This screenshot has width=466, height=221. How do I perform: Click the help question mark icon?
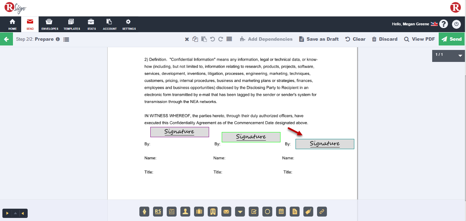tap(443, 24)
